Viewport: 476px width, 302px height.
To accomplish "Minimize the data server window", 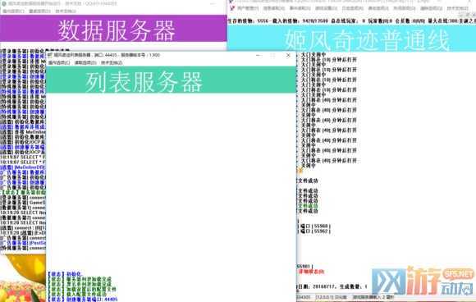I will click(212, 4).
